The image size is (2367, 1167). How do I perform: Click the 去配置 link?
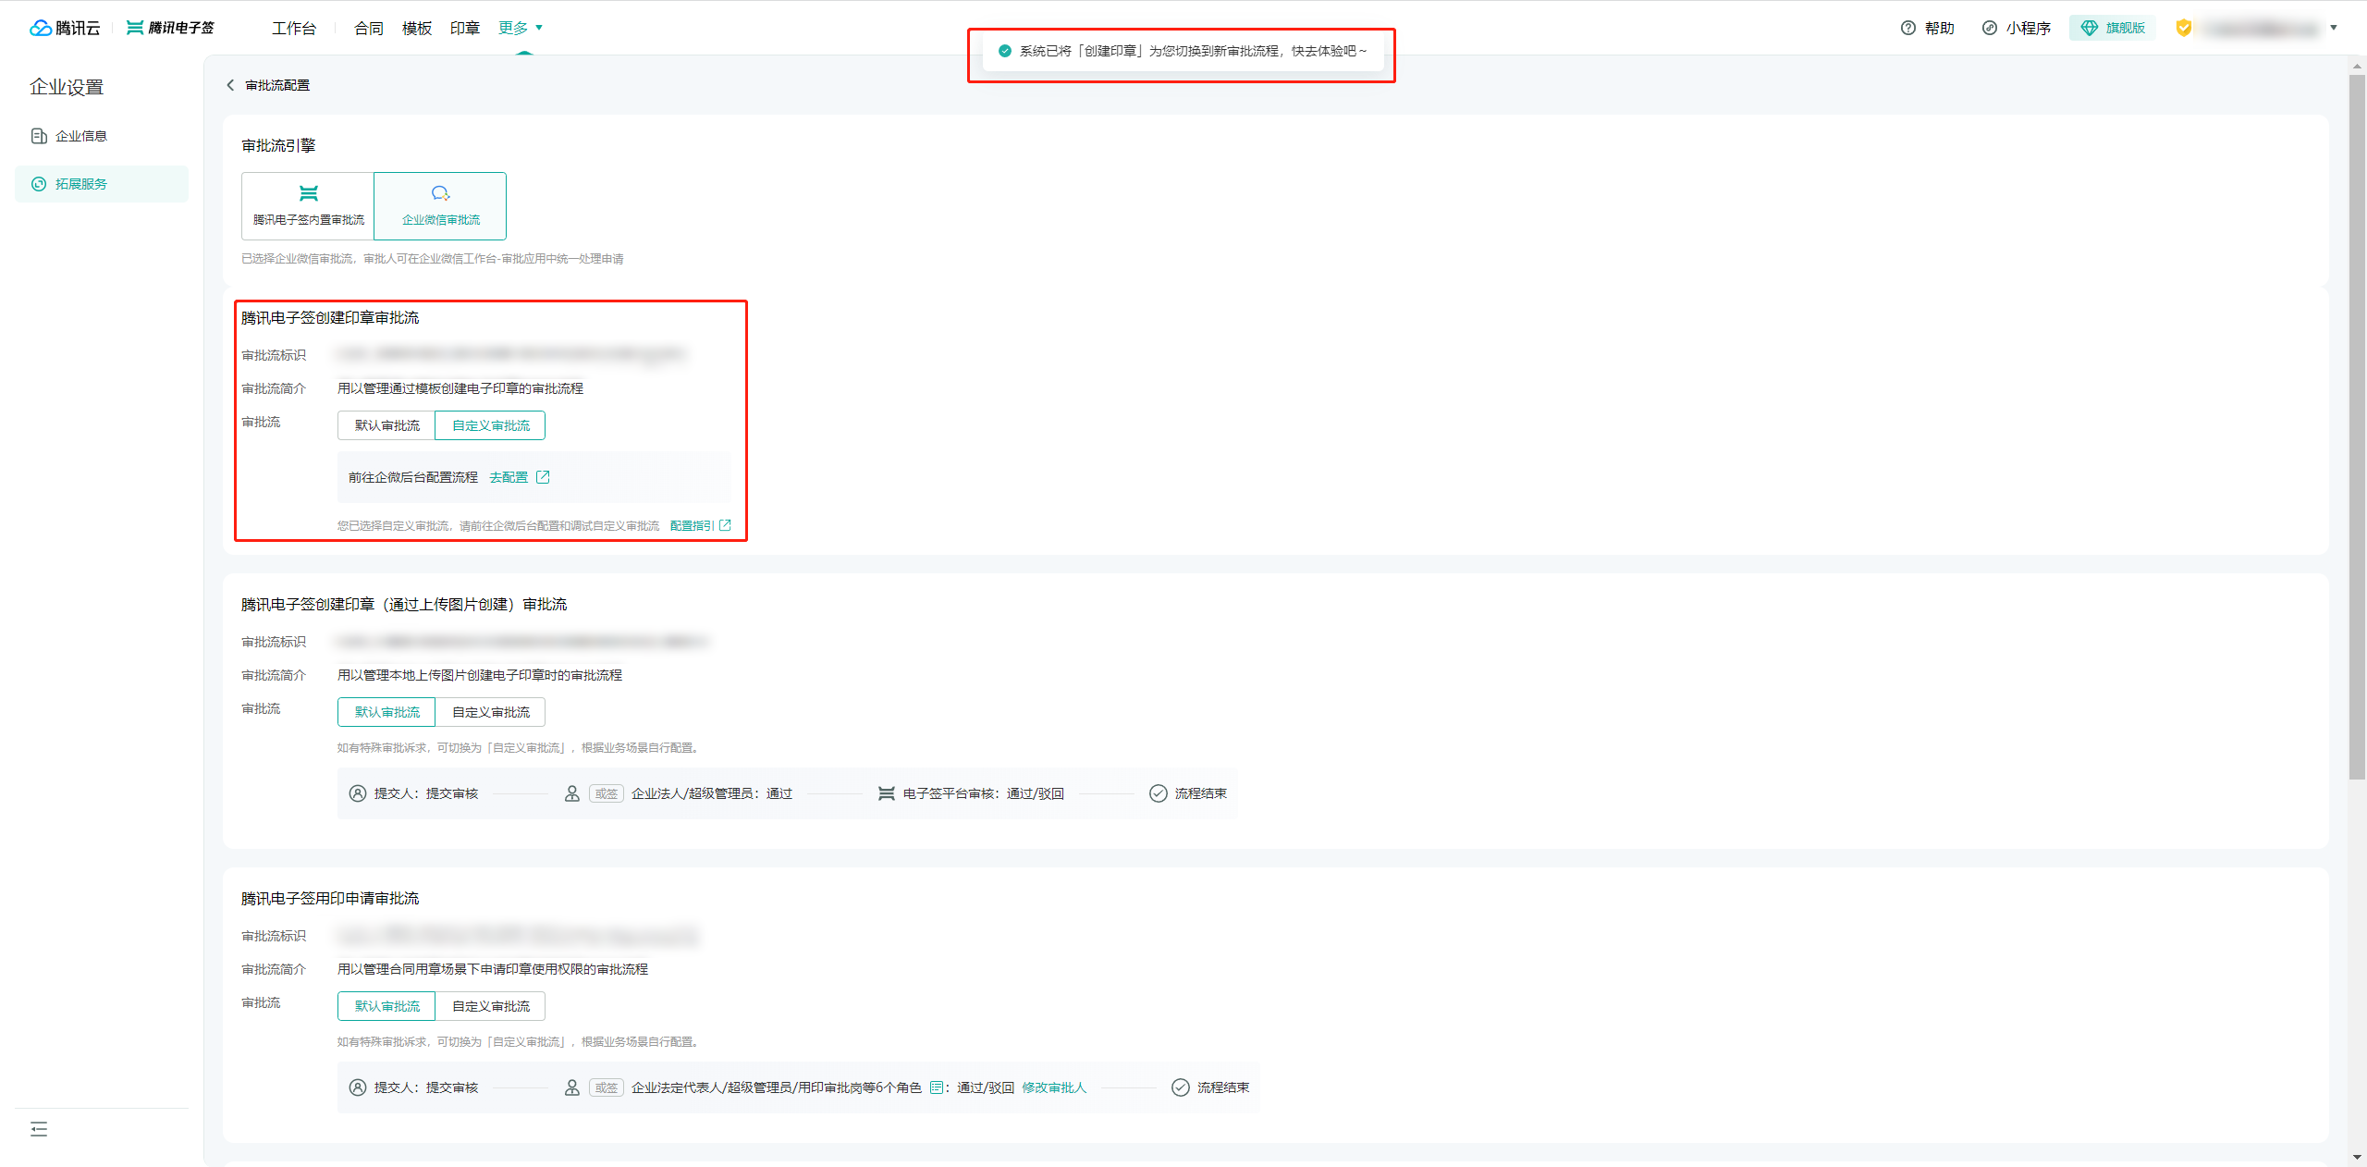coord(509,477)
